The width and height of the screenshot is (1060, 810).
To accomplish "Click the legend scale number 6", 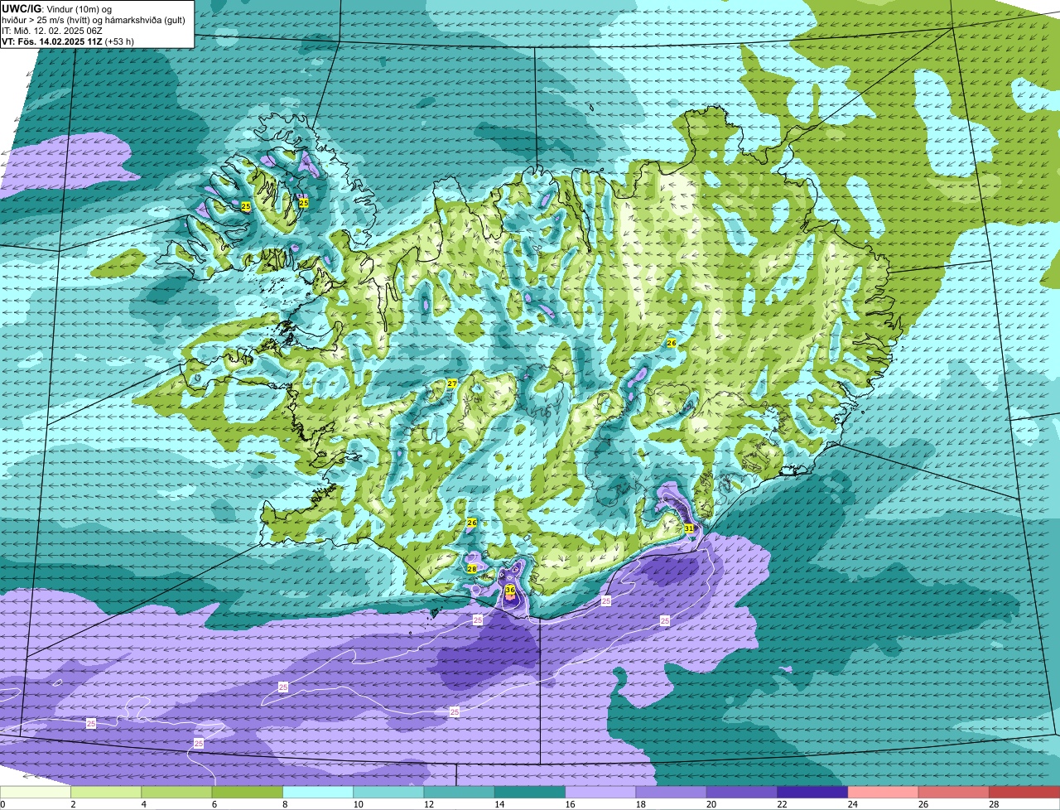I will coord(214,804).
